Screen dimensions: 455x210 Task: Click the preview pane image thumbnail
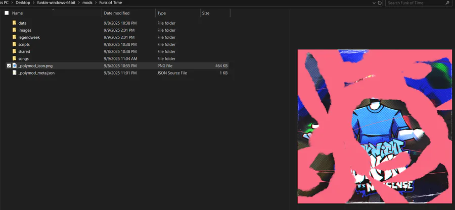(x=375, y=126)
